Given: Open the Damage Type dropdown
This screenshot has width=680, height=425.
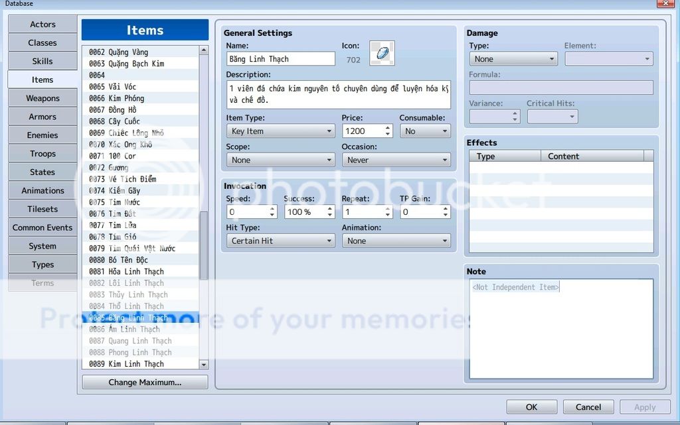Looking at the screenshot, I should coord(513,58).
